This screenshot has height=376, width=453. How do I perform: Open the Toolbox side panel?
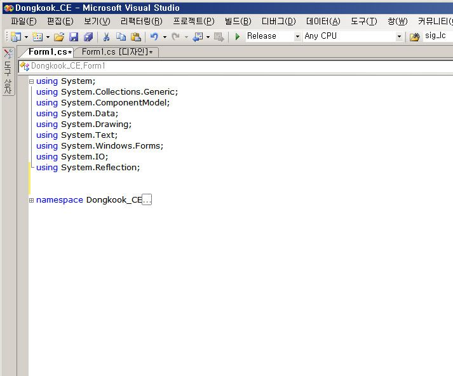point(8,71)
